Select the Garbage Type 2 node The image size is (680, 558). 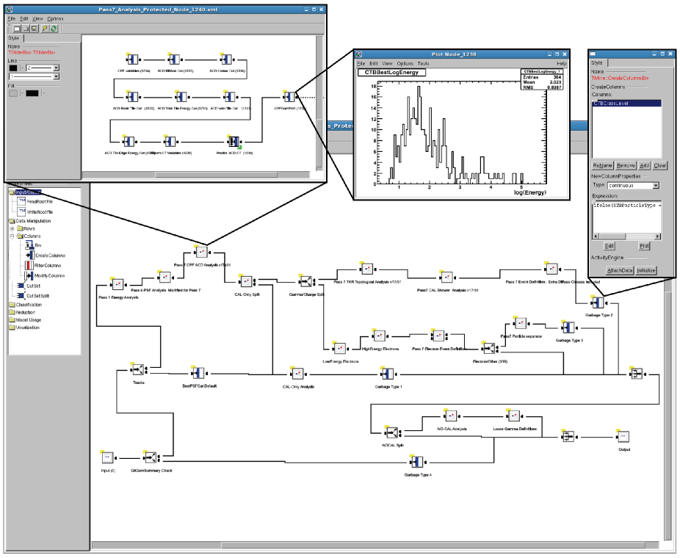(x=597, y=302)
